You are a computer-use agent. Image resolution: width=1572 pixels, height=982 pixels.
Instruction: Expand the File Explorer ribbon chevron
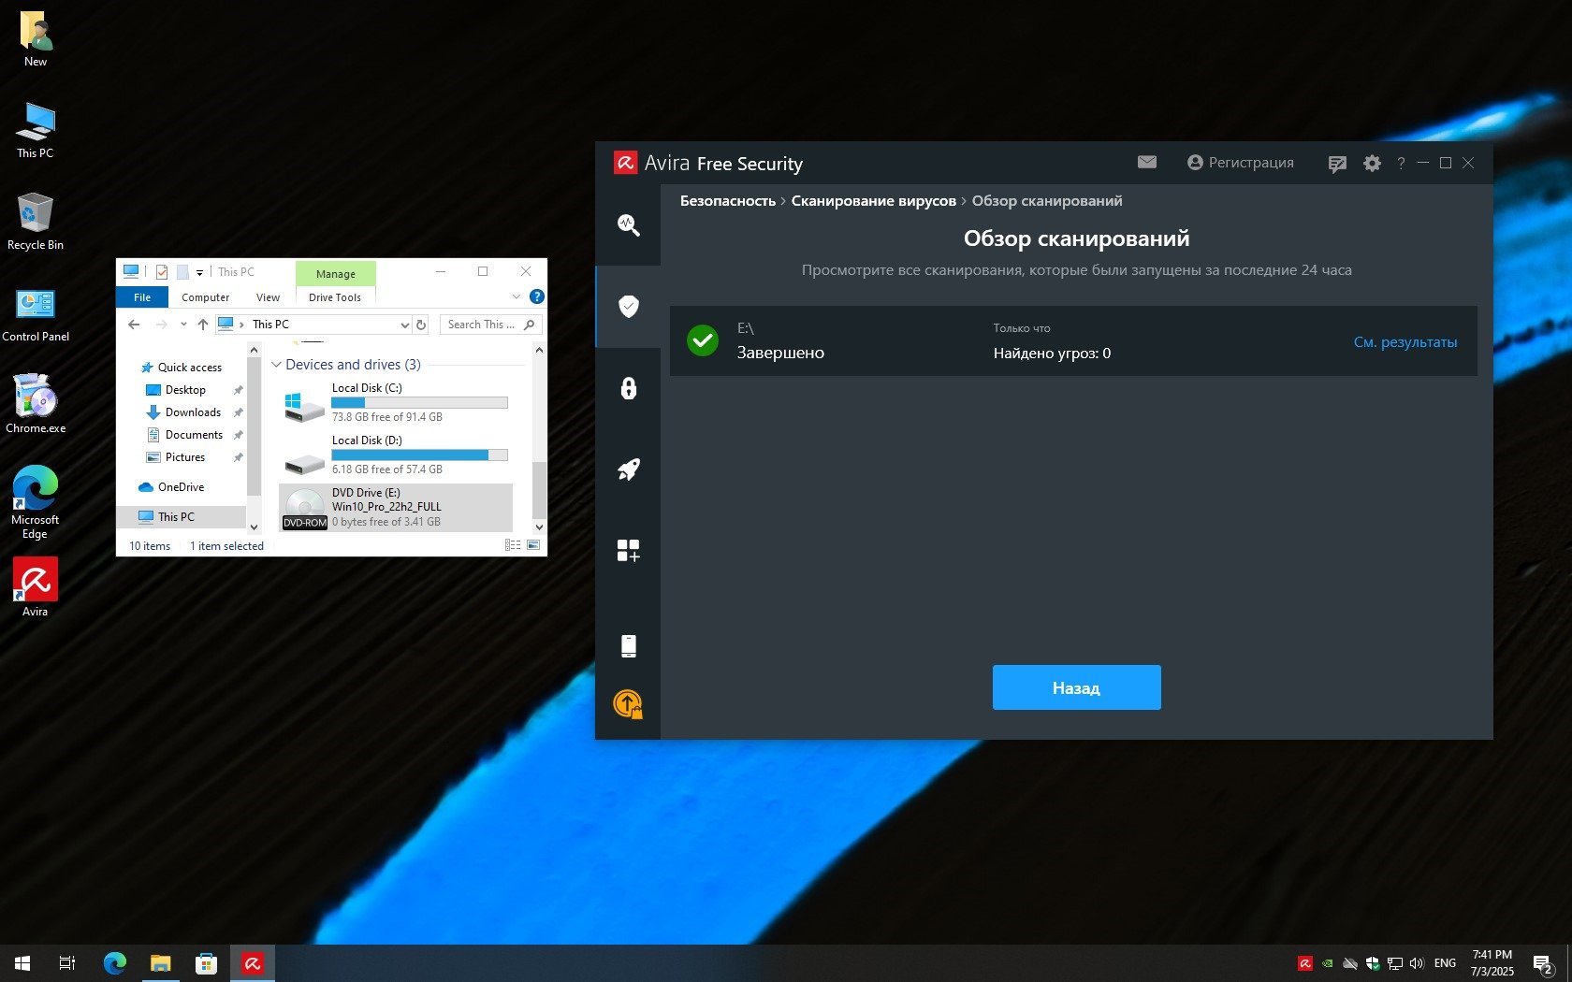point(516,297)
